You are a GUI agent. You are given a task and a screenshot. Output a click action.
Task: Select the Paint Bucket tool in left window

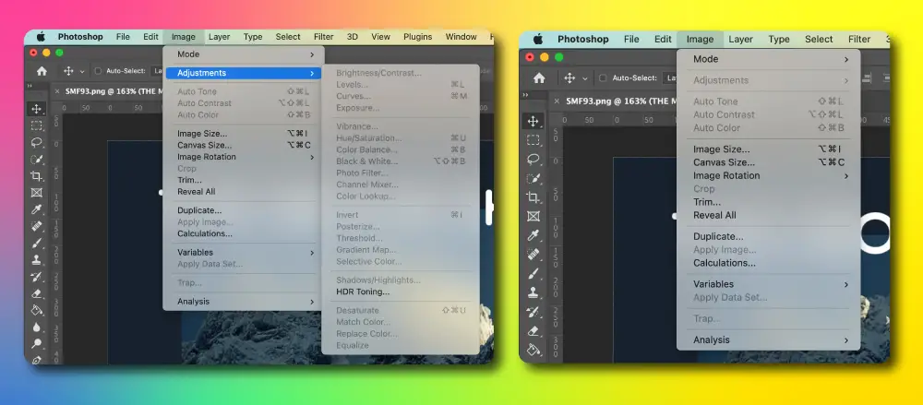(x=37, y=310)
